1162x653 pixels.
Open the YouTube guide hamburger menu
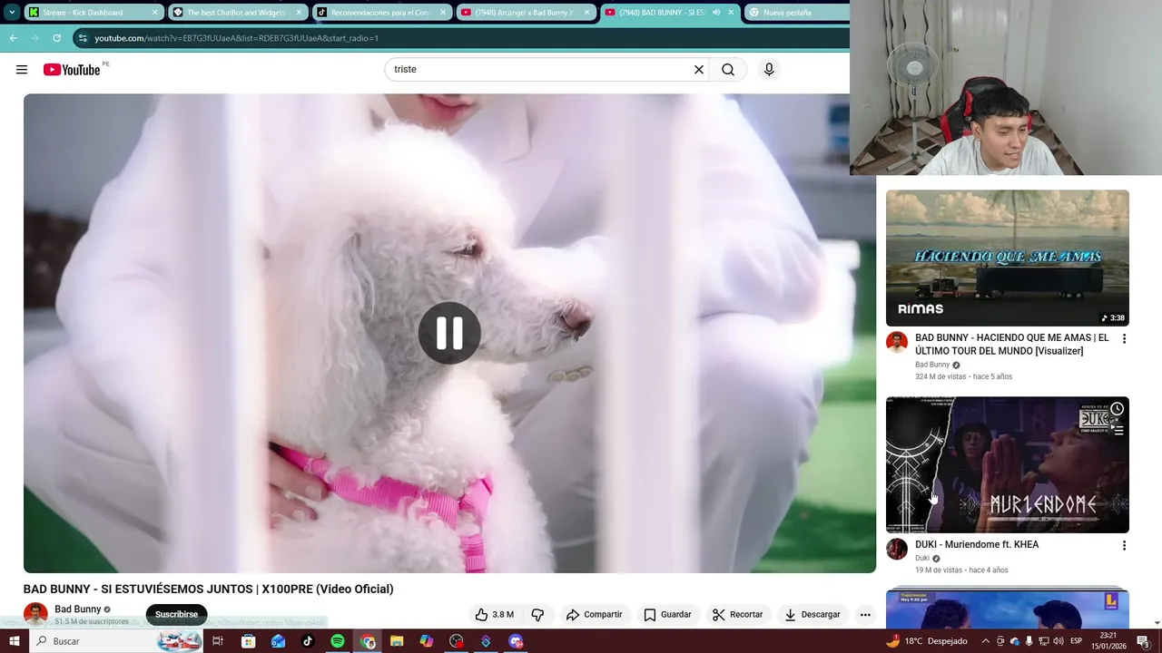click(x=22, y=70)
